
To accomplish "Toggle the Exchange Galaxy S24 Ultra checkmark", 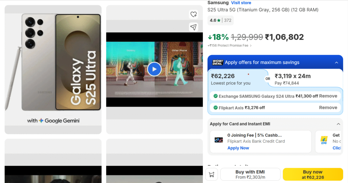I will coord(216,96).
